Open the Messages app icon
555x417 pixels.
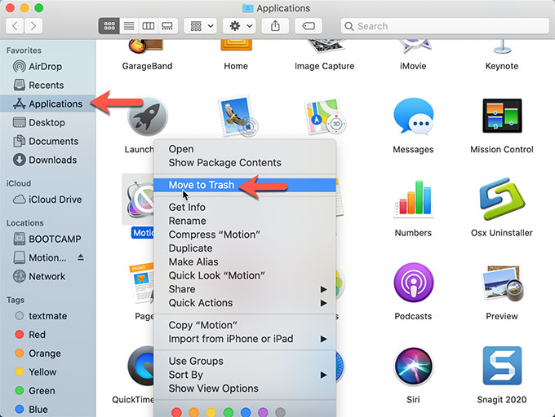click(412, 121)
